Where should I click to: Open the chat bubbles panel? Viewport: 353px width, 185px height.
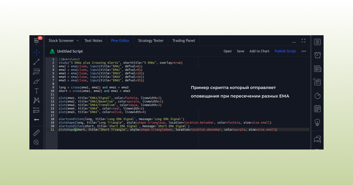coord(317,139)
